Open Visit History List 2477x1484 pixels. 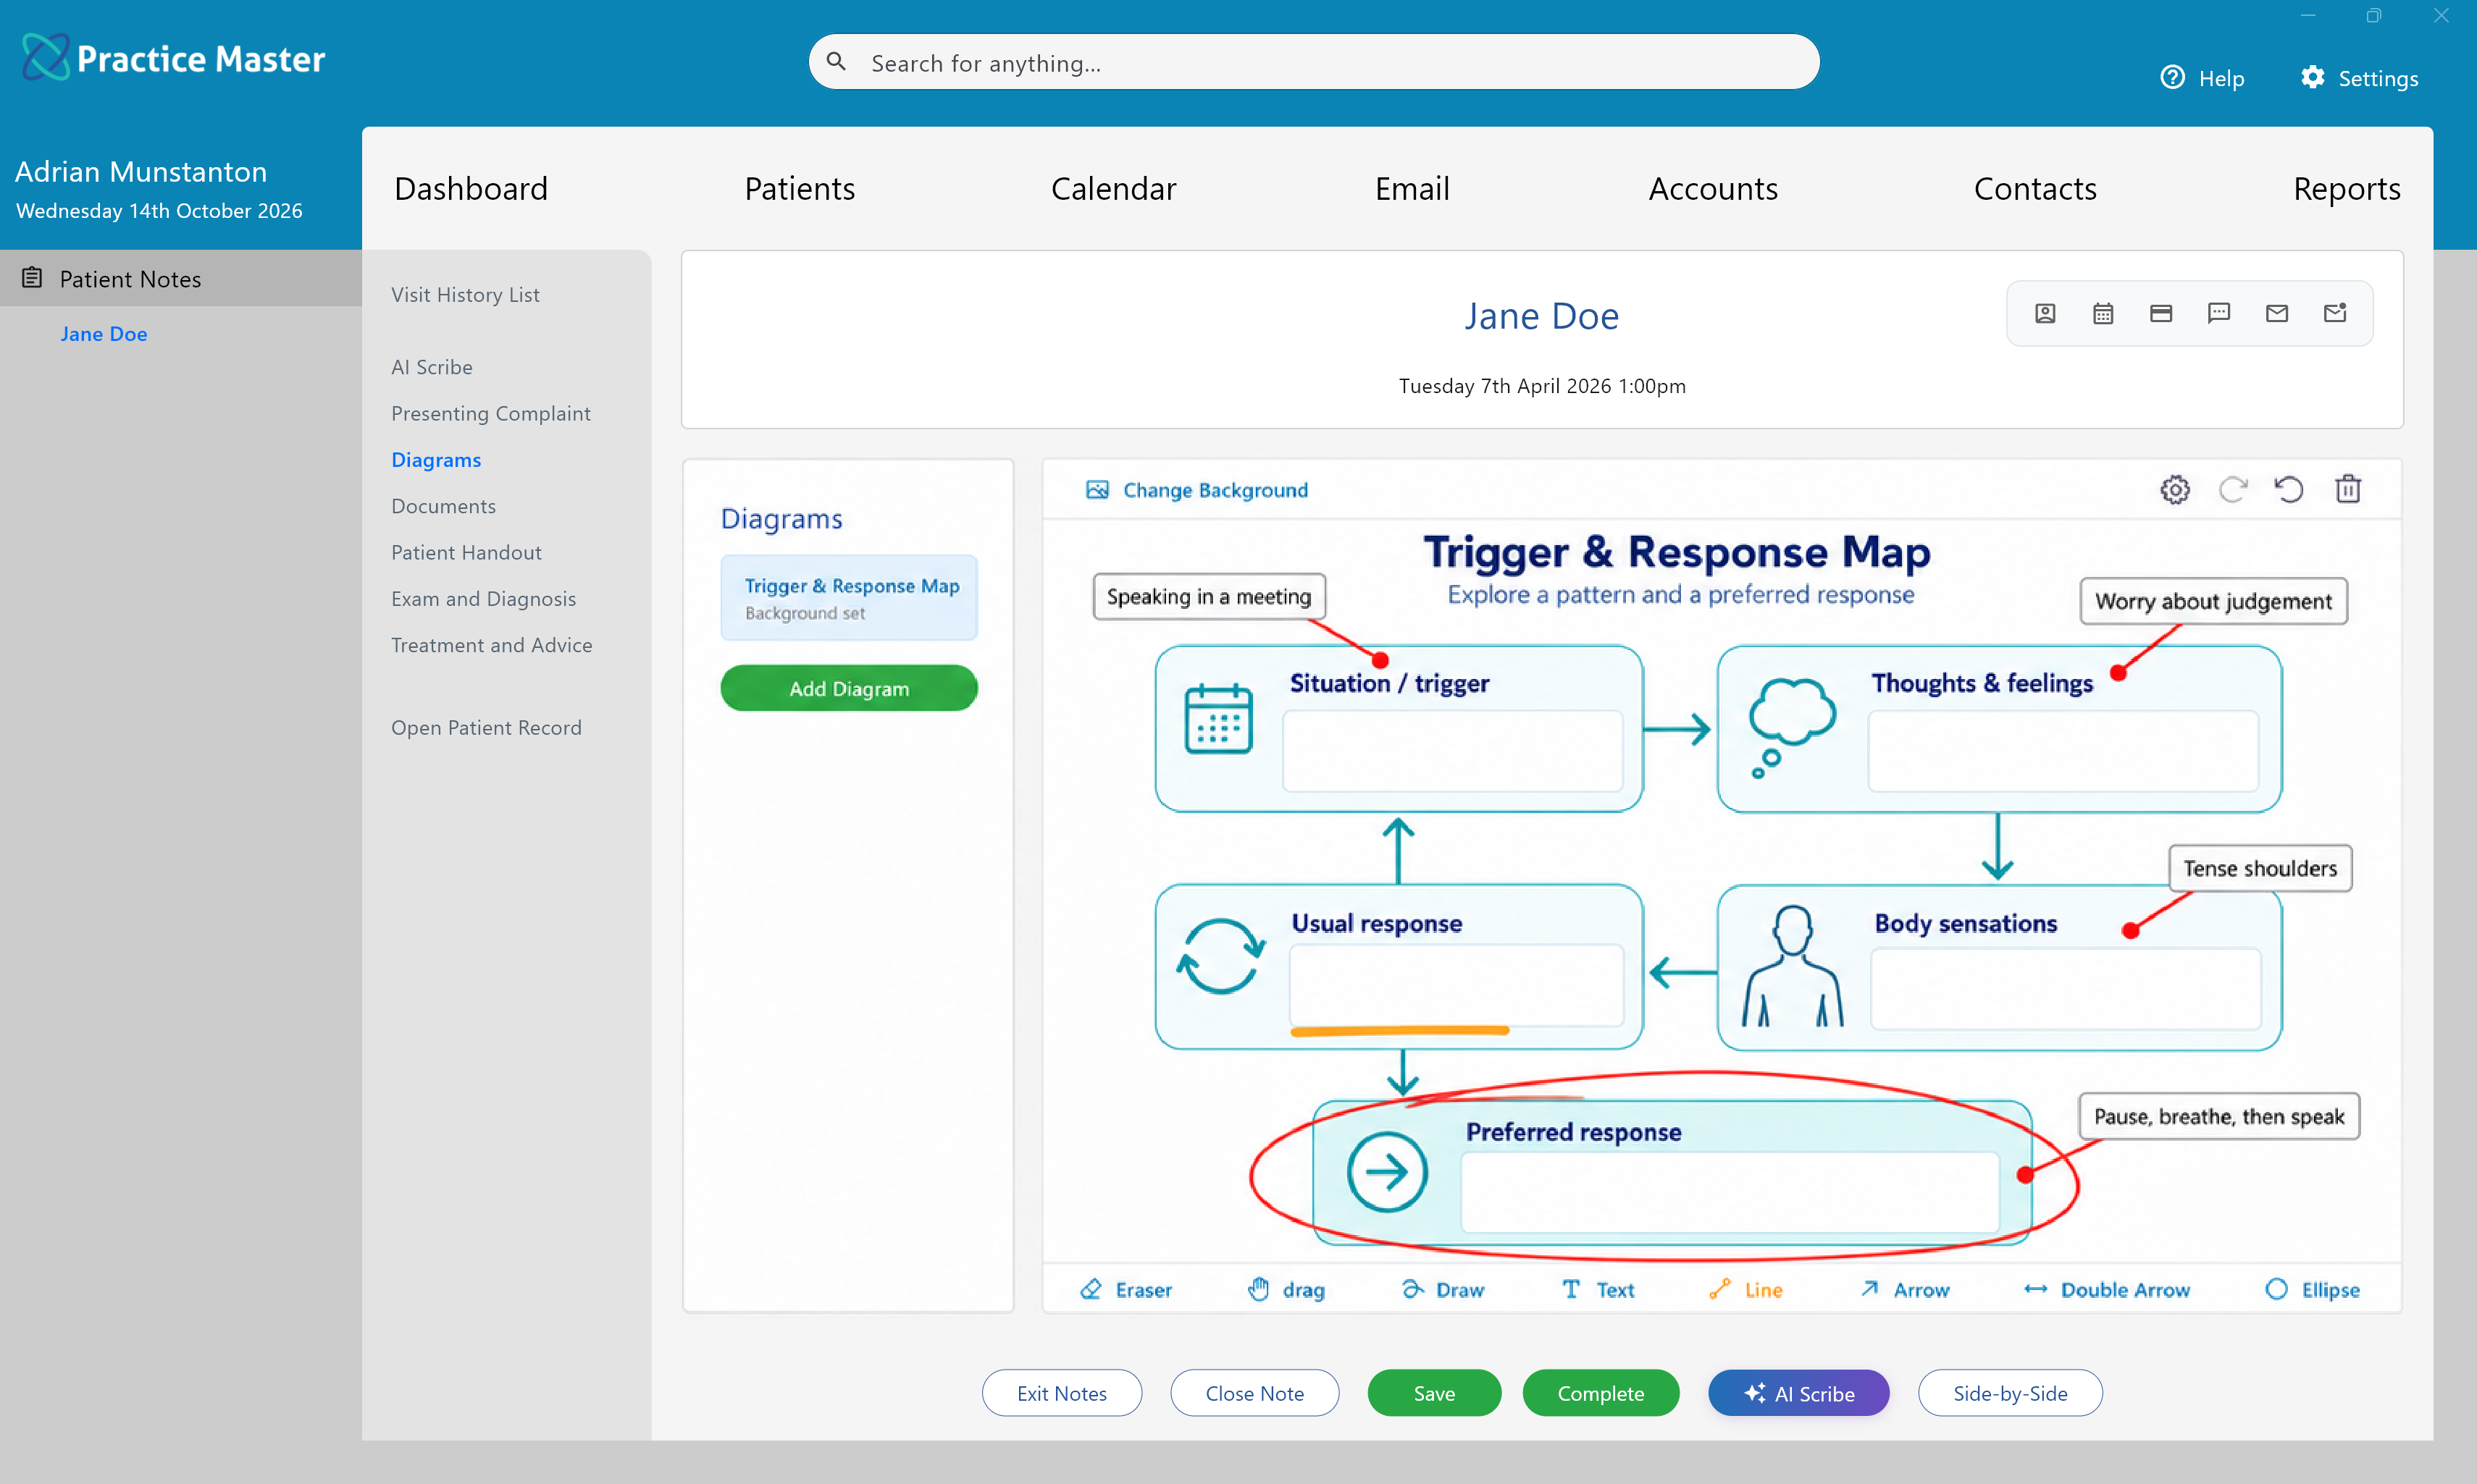tap(465, 295)
